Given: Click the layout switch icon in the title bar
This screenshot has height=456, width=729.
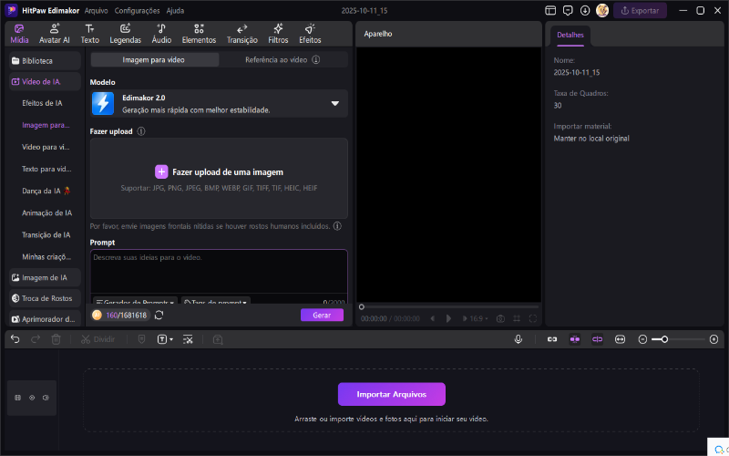Looking at the screenshot, I should point(550,10).
